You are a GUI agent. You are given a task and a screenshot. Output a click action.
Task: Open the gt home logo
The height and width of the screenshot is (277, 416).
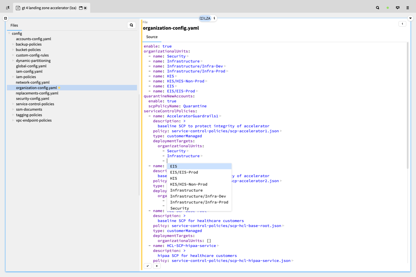pos(7,8)
